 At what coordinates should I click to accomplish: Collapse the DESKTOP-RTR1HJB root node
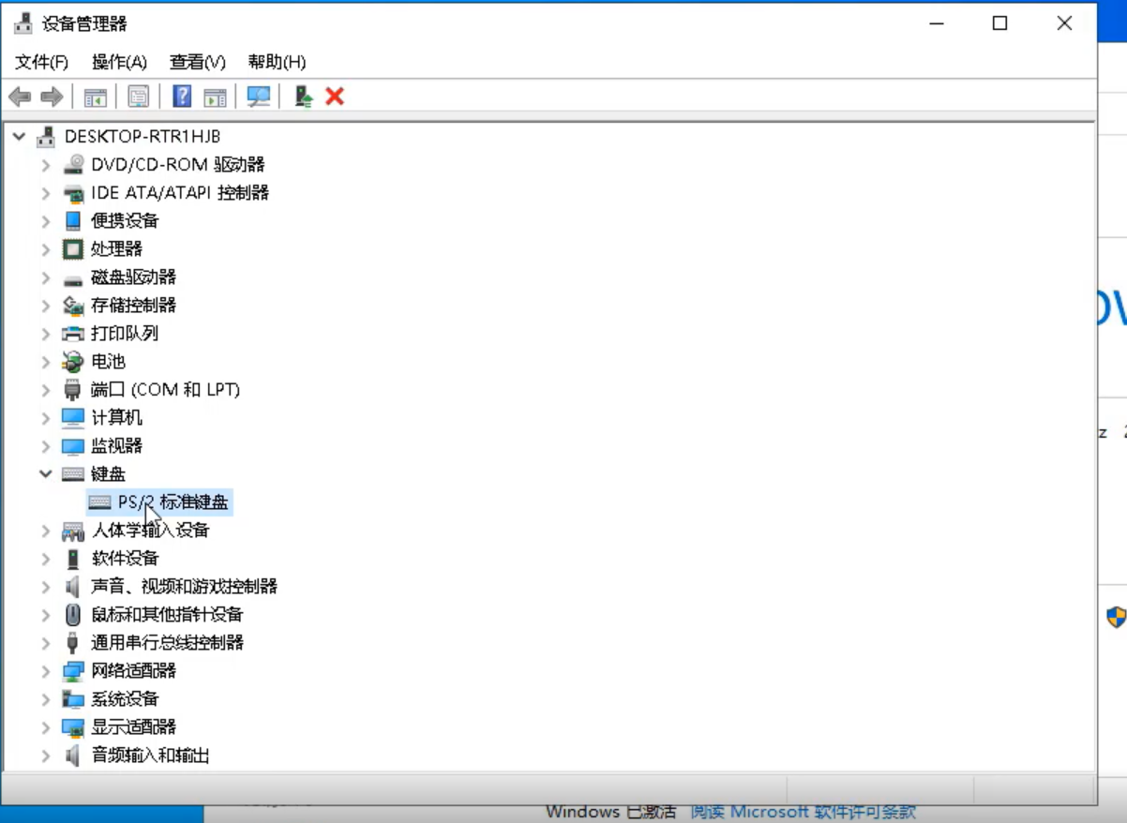(19, 137)
